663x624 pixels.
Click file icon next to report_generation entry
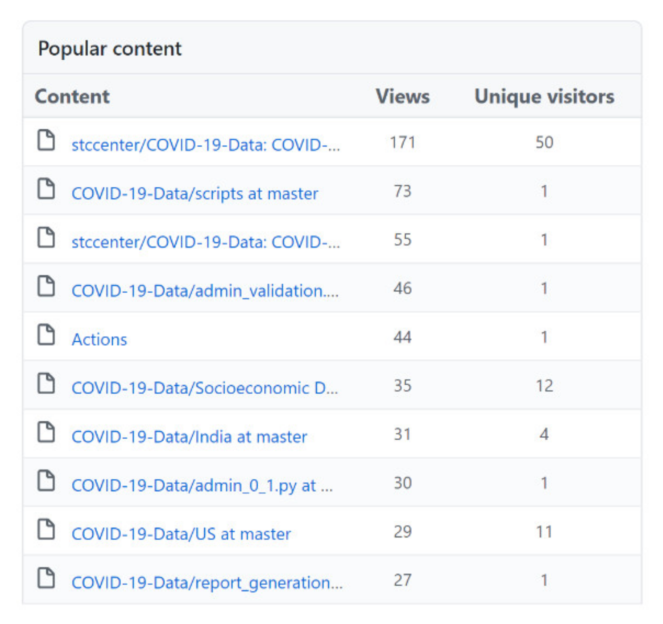(x=46, y=578)
